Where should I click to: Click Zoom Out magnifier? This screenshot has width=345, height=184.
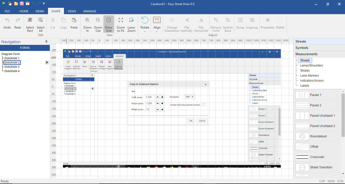click(98, 25)
